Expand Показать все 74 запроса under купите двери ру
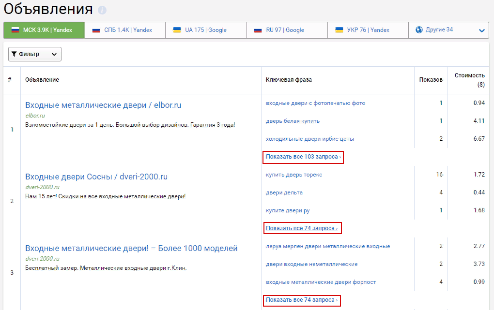 tap(302, 228)
